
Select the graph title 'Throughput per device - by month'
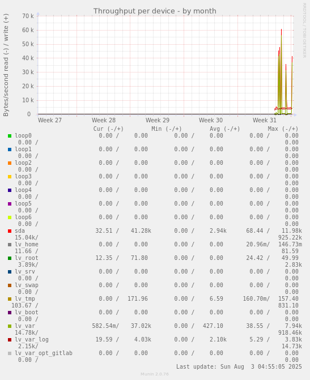point(155,11)
